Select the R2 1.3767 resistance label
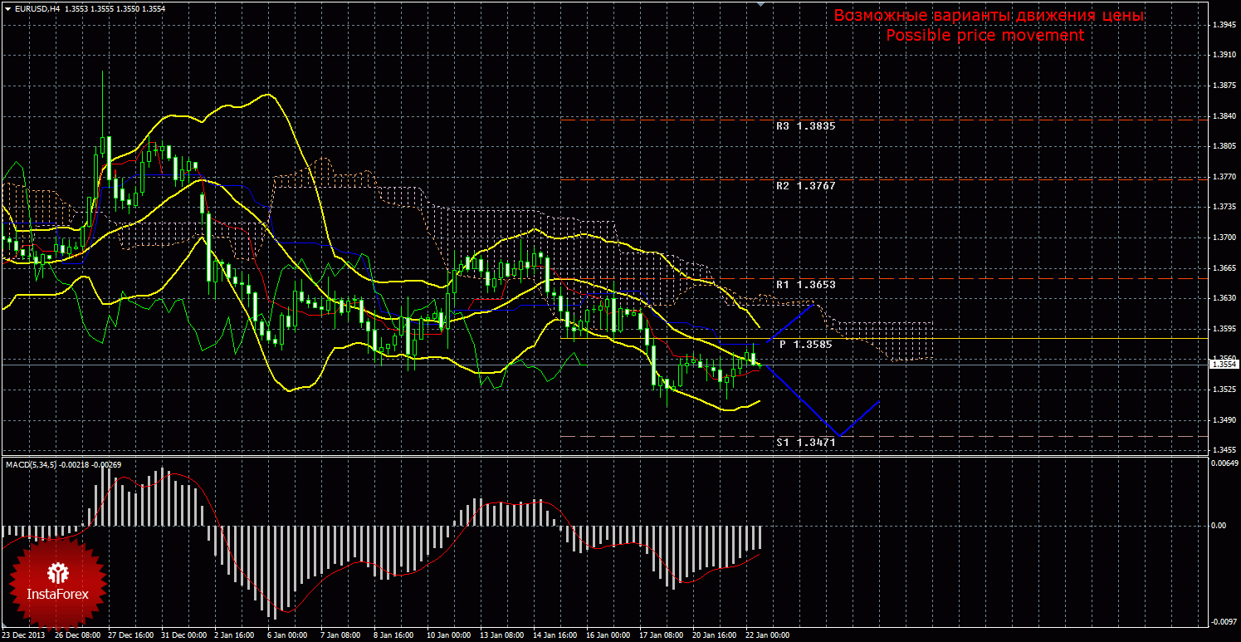 point(805,186)
